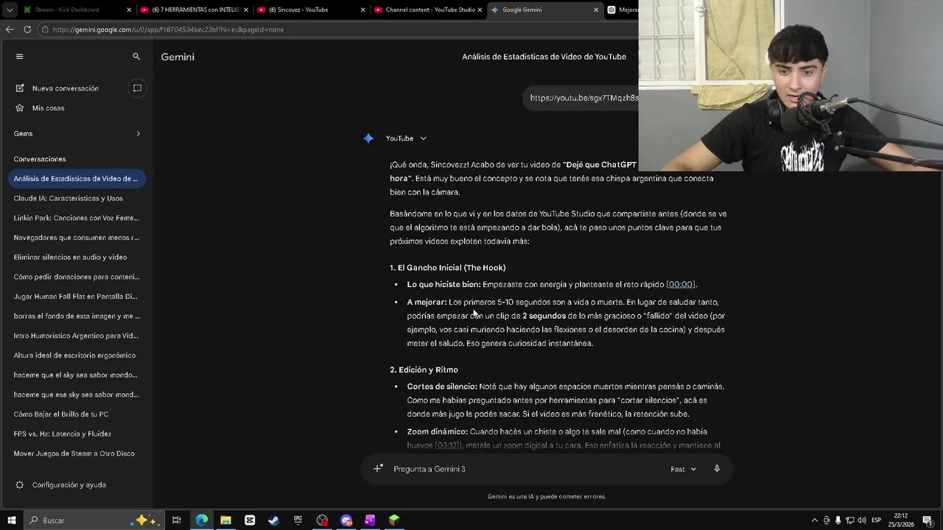Image resolution: width=943 pixels, height=530 pixels.
Task: Open conversation Linkin Park: Canciones con Voz
Action: pyautogui.click(x=77, y=218)
